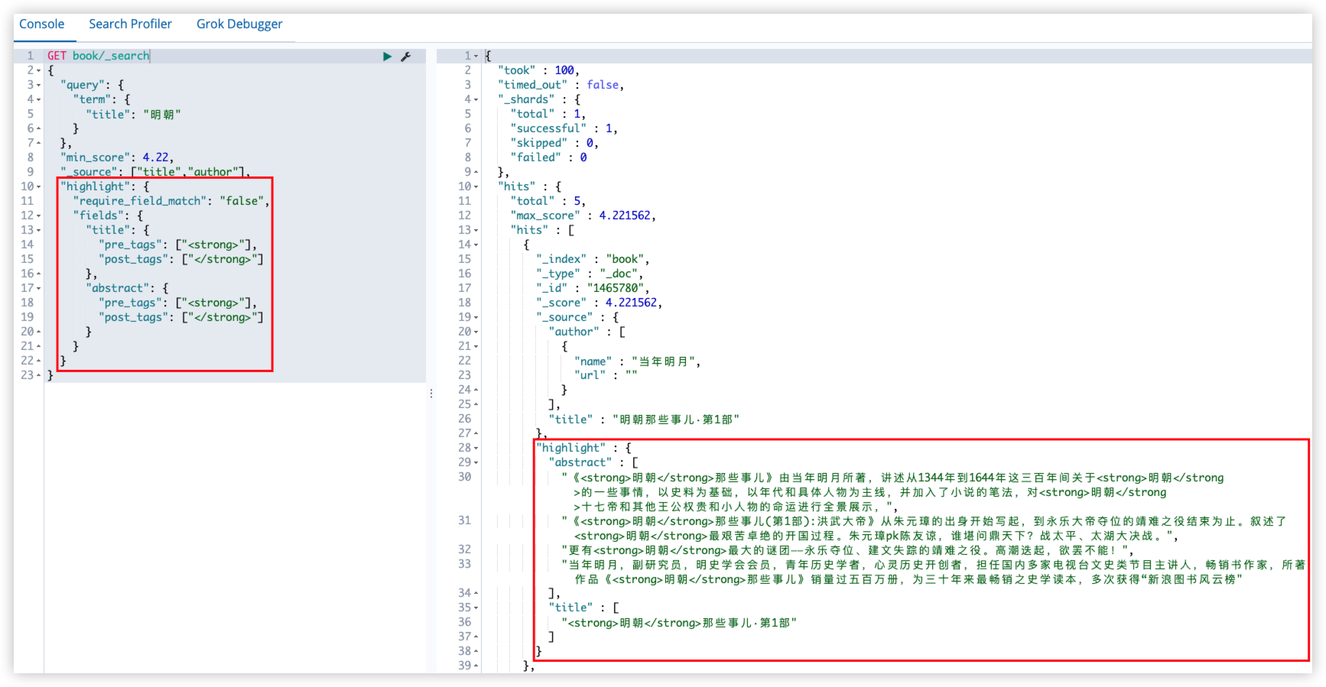
Task: Collapse the "abstract" block at line 17
Action: [39, 288]
